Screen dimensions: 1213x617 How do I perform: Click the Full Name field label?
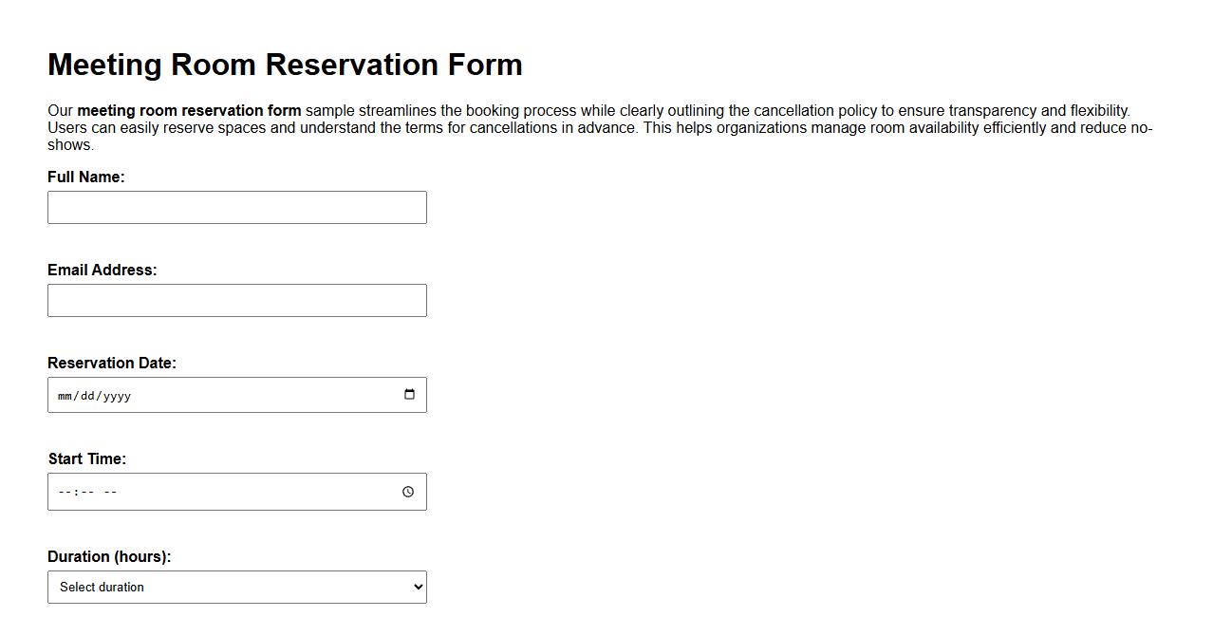86,177
